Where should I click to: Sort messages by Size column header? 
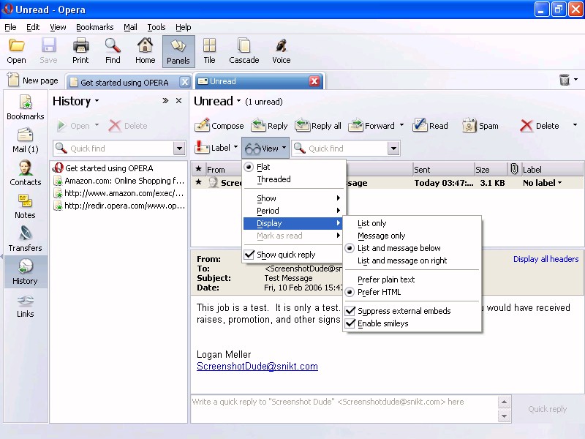(x=491, y=170)
